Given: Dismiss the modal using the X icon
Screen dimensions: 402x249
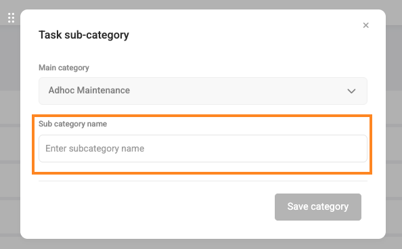Looking at the screenshot, I should tap(366, 25).
